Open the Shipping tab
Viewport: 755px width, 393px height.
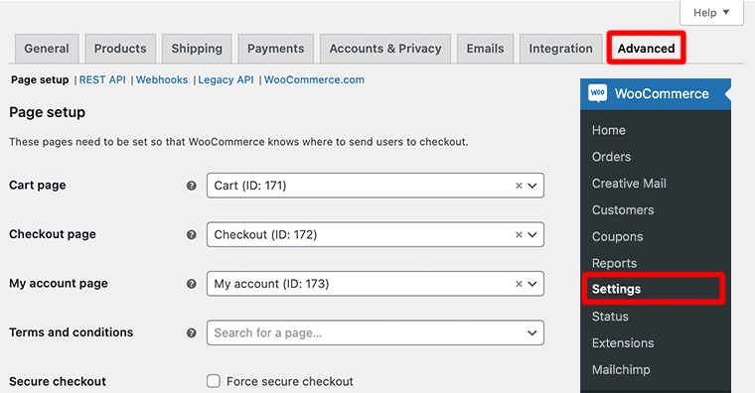197,49
